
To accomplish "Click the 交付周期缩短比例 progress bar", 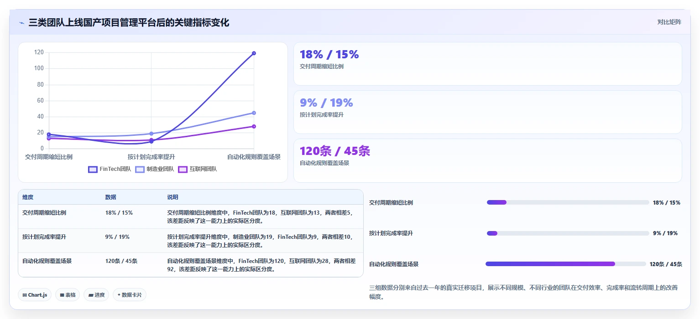I will pyautogui.click(x=568, y=202).
